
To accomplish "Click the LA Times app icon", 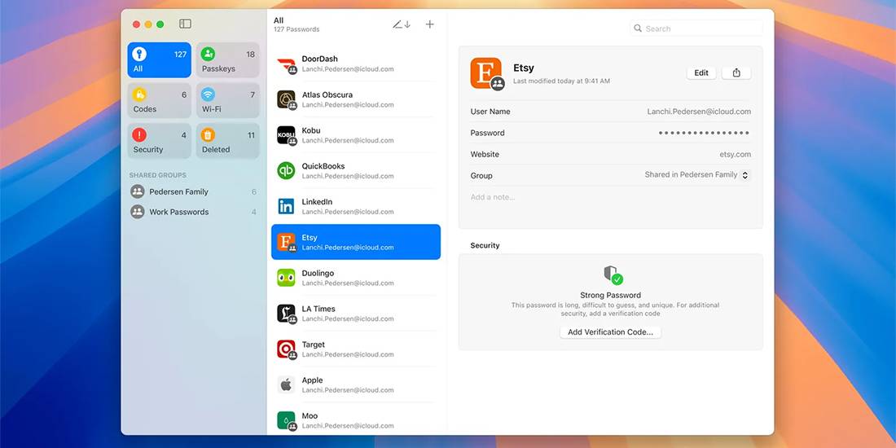I will click(x=286, y=314).
